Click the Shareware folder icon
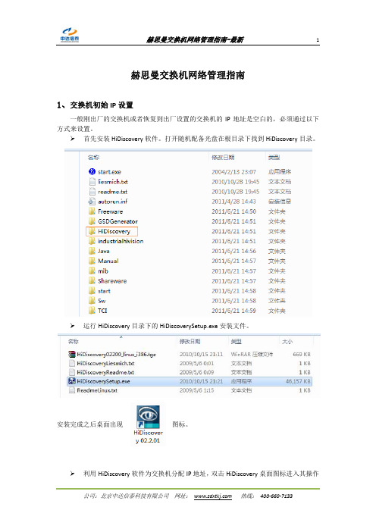 [x=92, y=280]
